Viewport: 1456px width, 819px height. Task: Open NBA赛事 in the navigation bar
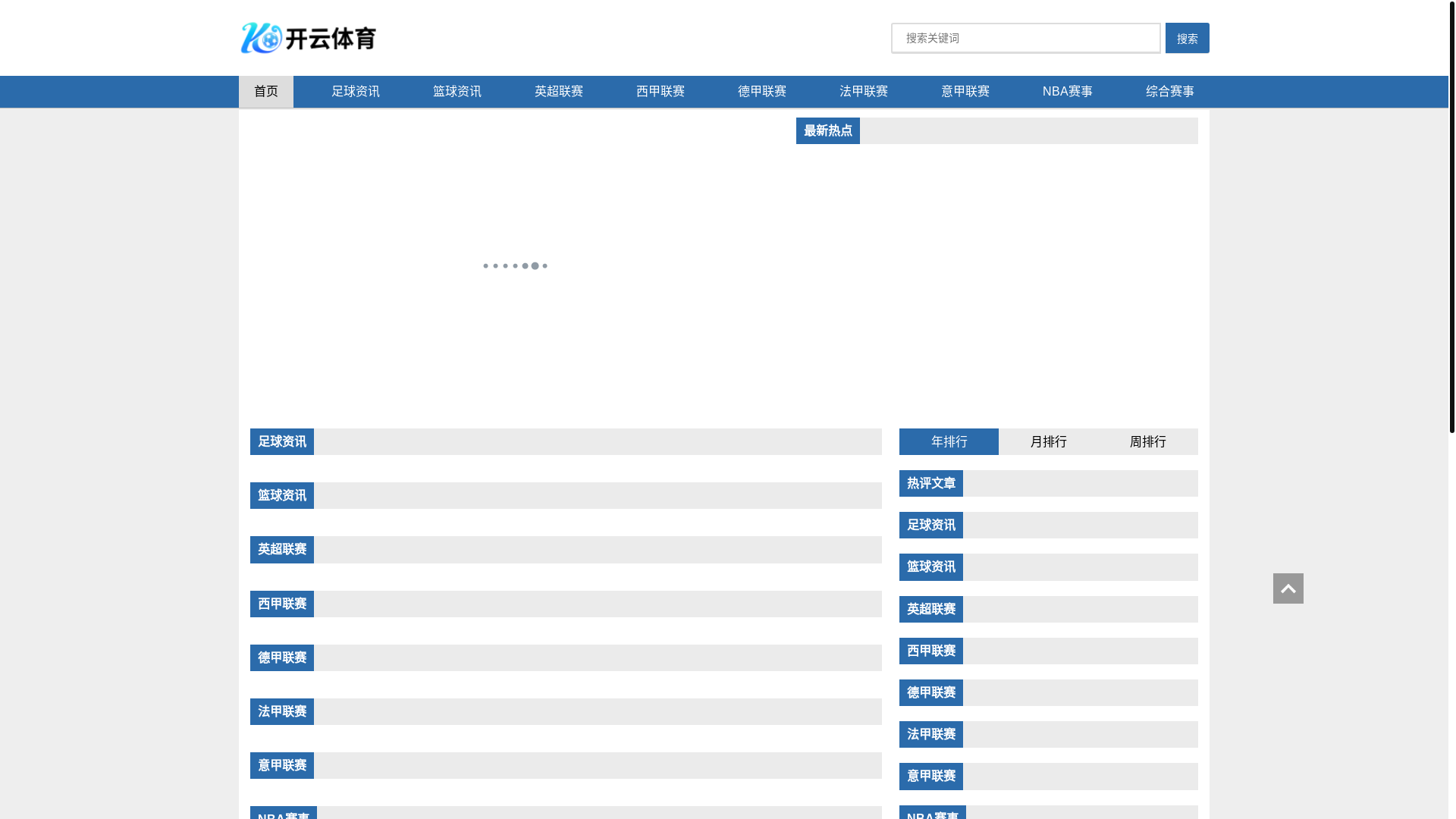pos(1067,92)
